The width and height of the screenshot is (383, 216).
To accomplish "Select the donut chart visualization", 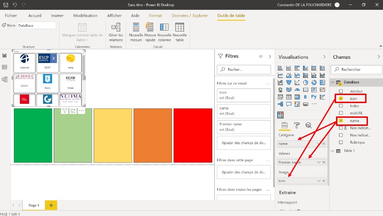I will click(314, 83).
